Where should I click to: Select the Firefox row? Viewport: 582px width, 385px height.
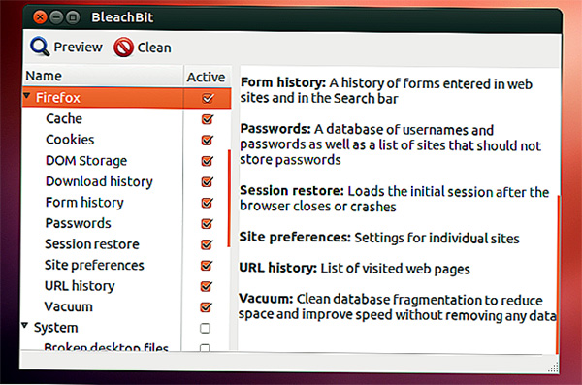tap(126, 98)
